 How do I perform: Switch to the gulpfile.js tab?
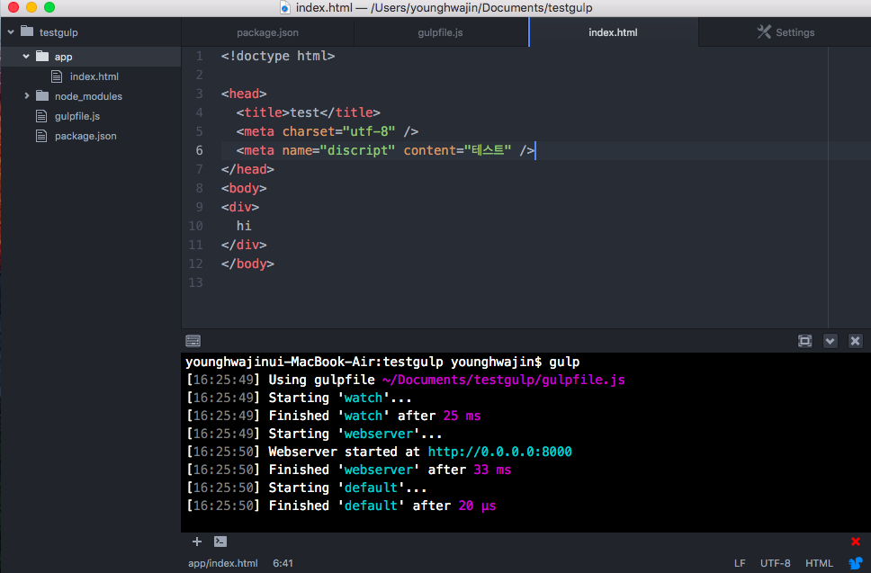click(441, 32)
